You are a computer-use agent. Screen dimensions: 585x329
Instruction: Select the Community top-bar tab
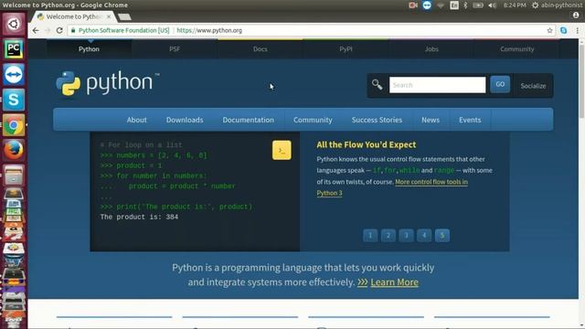click(x=517, y=48)
